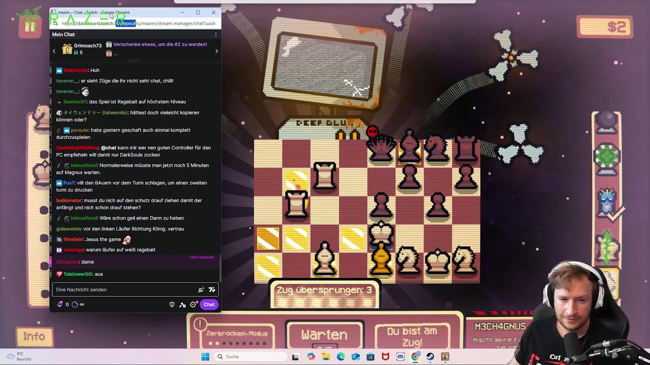
Task: Open the 7TV emote picker in chat input
Action: click(212, 289)
